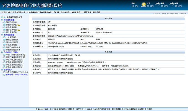Click today's weather icon in the header
The height and width of the screenshot is (111, 188).
pos(143,4)
